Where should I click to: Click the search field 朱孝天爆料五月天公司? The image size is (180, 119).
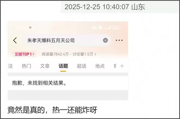(x=67, y=40)
